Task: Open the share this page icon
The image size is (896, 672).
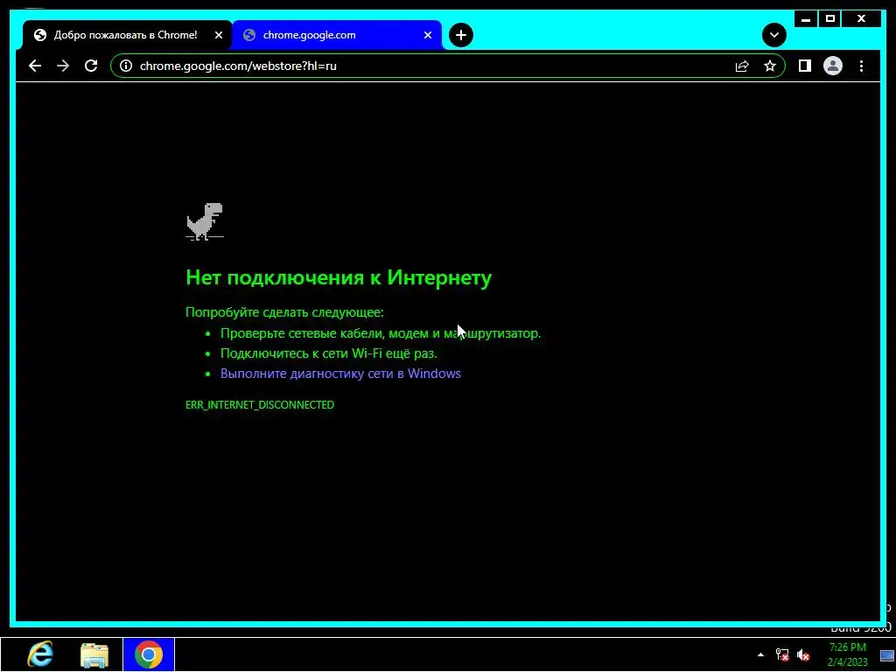Action: tap(742, 66)
